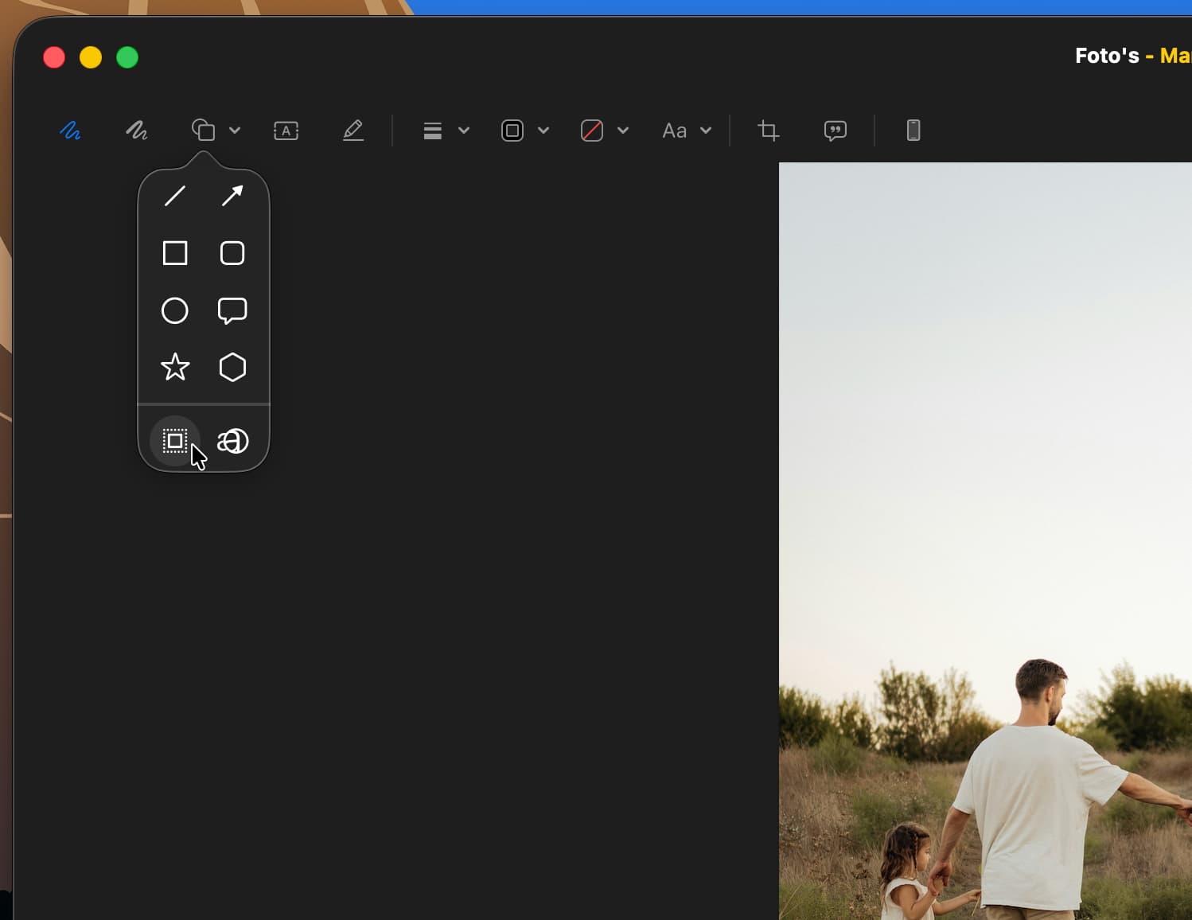The height and width of the screenshot is (920, 1192).
Task: Click the Sign signature tool
Action: [353, 131]
